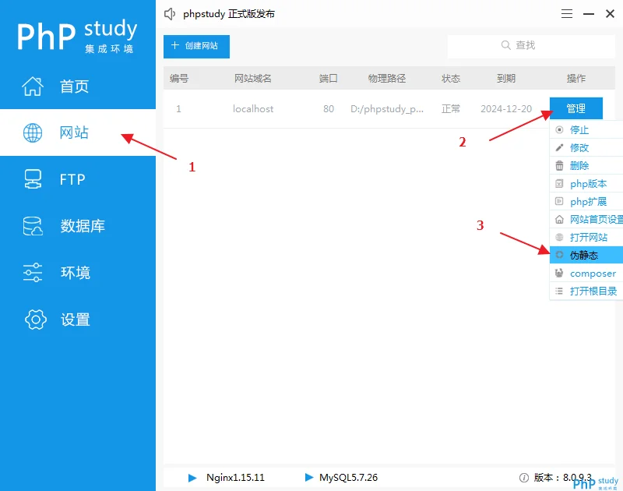623x491 pixels.
Task: Select 打开根目录 open root directory
Action: tap(586, 291)
